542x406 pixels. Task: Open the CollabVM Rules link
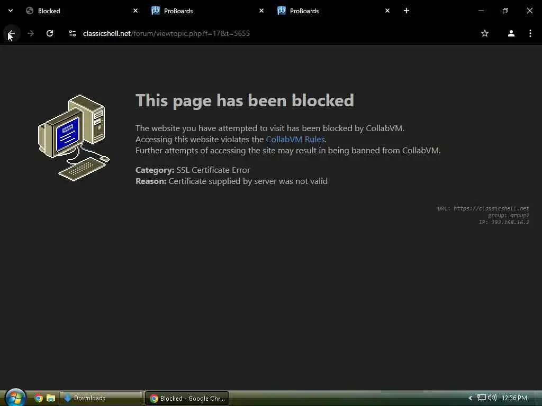tap(295, 139)
